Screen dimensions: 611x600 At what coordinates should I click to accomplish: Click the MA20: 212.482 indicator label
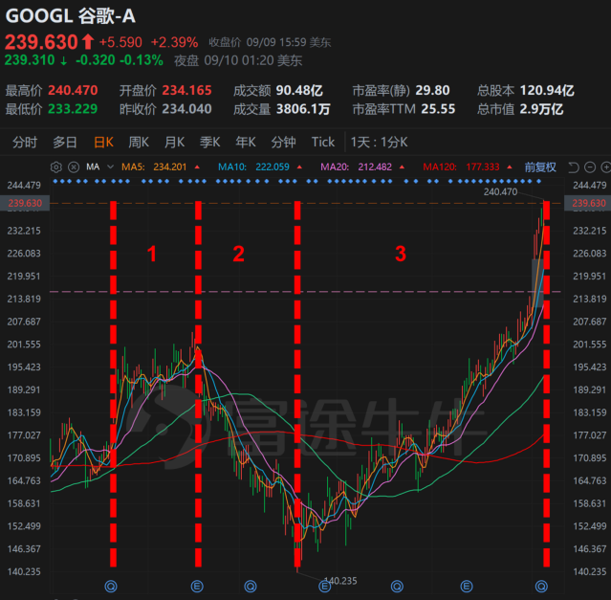coord(356,167)
